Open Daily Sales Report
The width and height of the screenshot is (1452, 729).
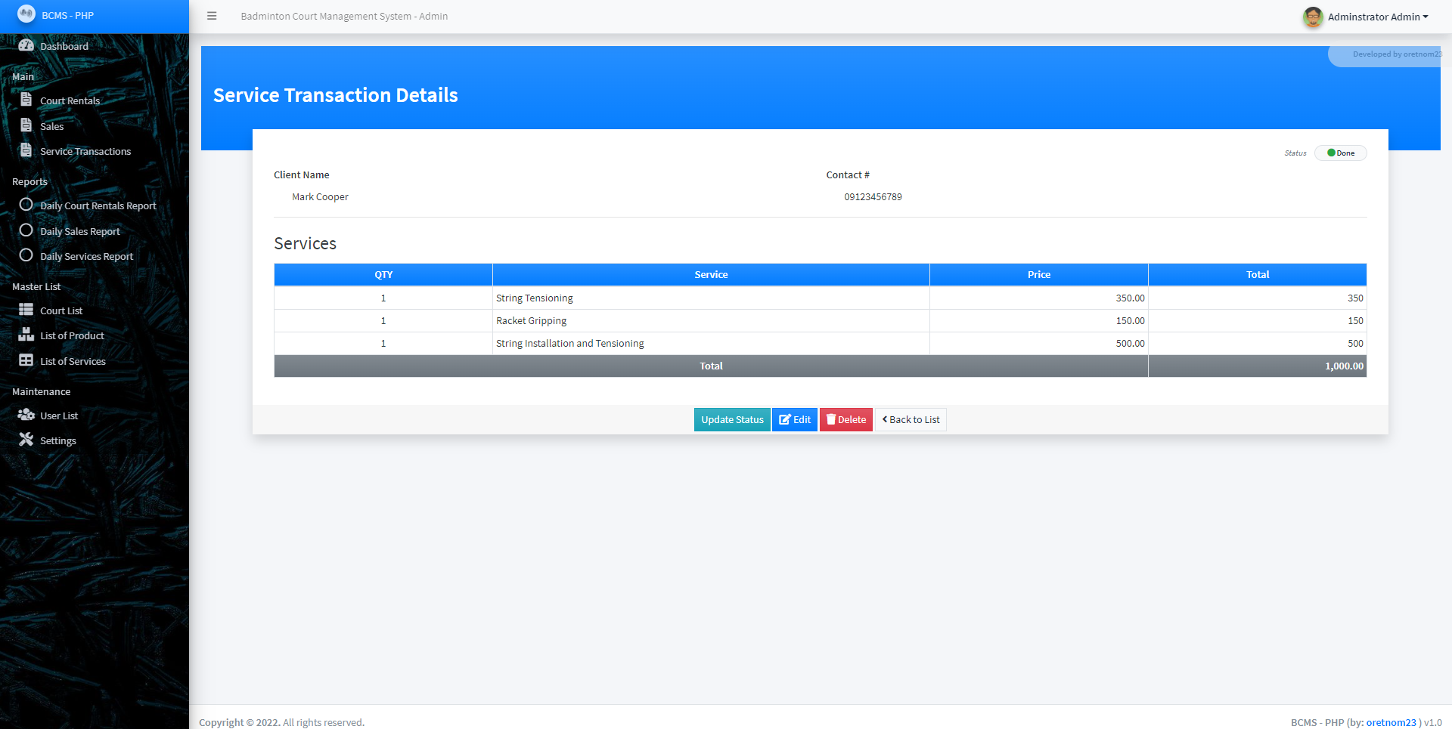[95, 231]
